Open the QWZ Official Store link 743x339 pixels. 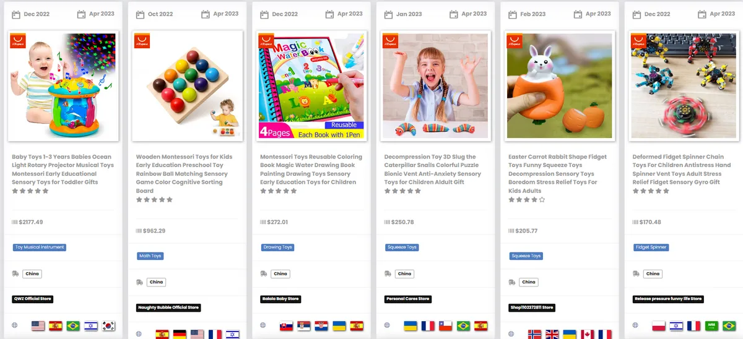coord(33,299)
